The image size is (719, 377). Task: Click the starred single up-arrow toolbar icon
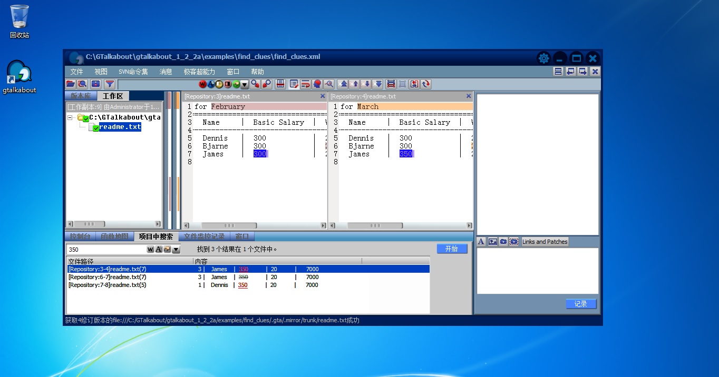(355, 84)
